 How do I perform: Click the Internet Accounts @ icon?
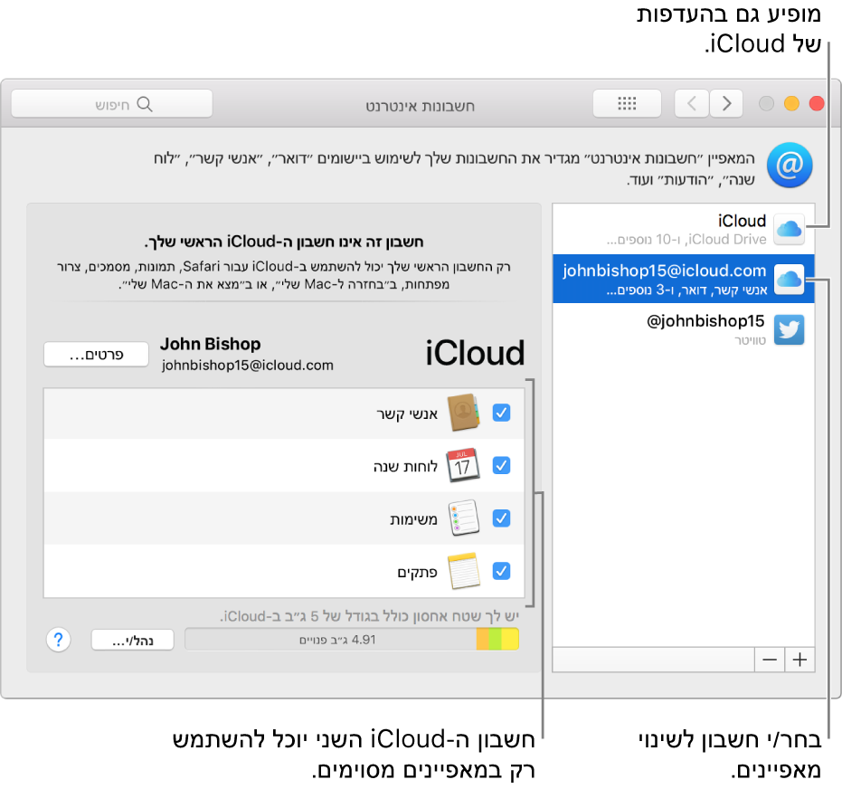789,166
